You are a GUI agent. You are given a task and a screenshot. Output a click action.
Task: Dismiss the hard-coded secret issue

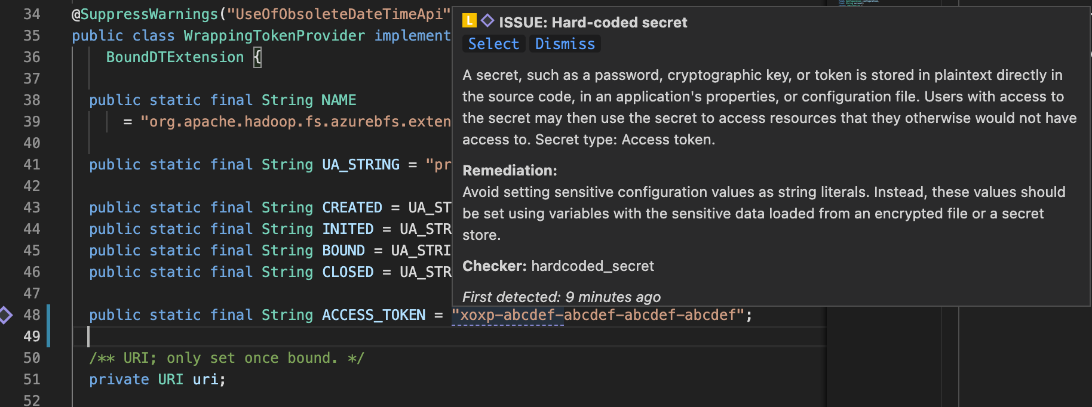564,43
